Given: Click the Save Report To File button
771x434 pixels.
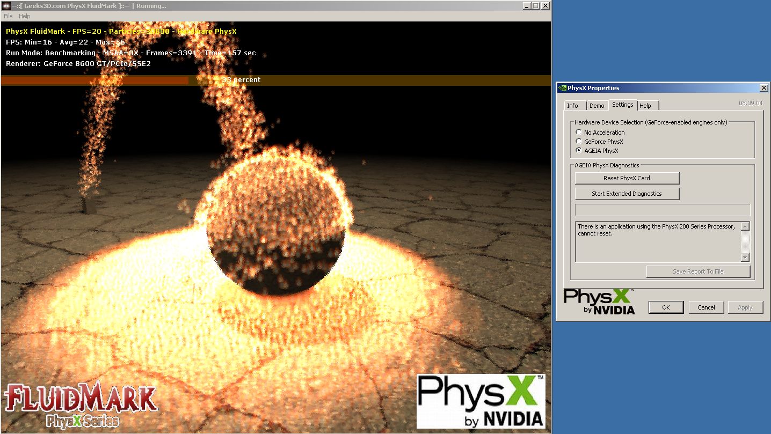Looking at the screenshot, I should pyautogui.click(x=698, y=271).
